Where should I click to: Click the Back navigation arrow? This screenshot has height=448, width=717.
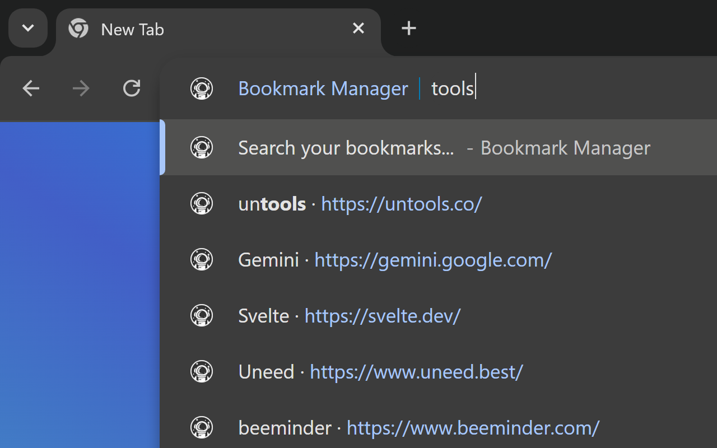[31, 88]
